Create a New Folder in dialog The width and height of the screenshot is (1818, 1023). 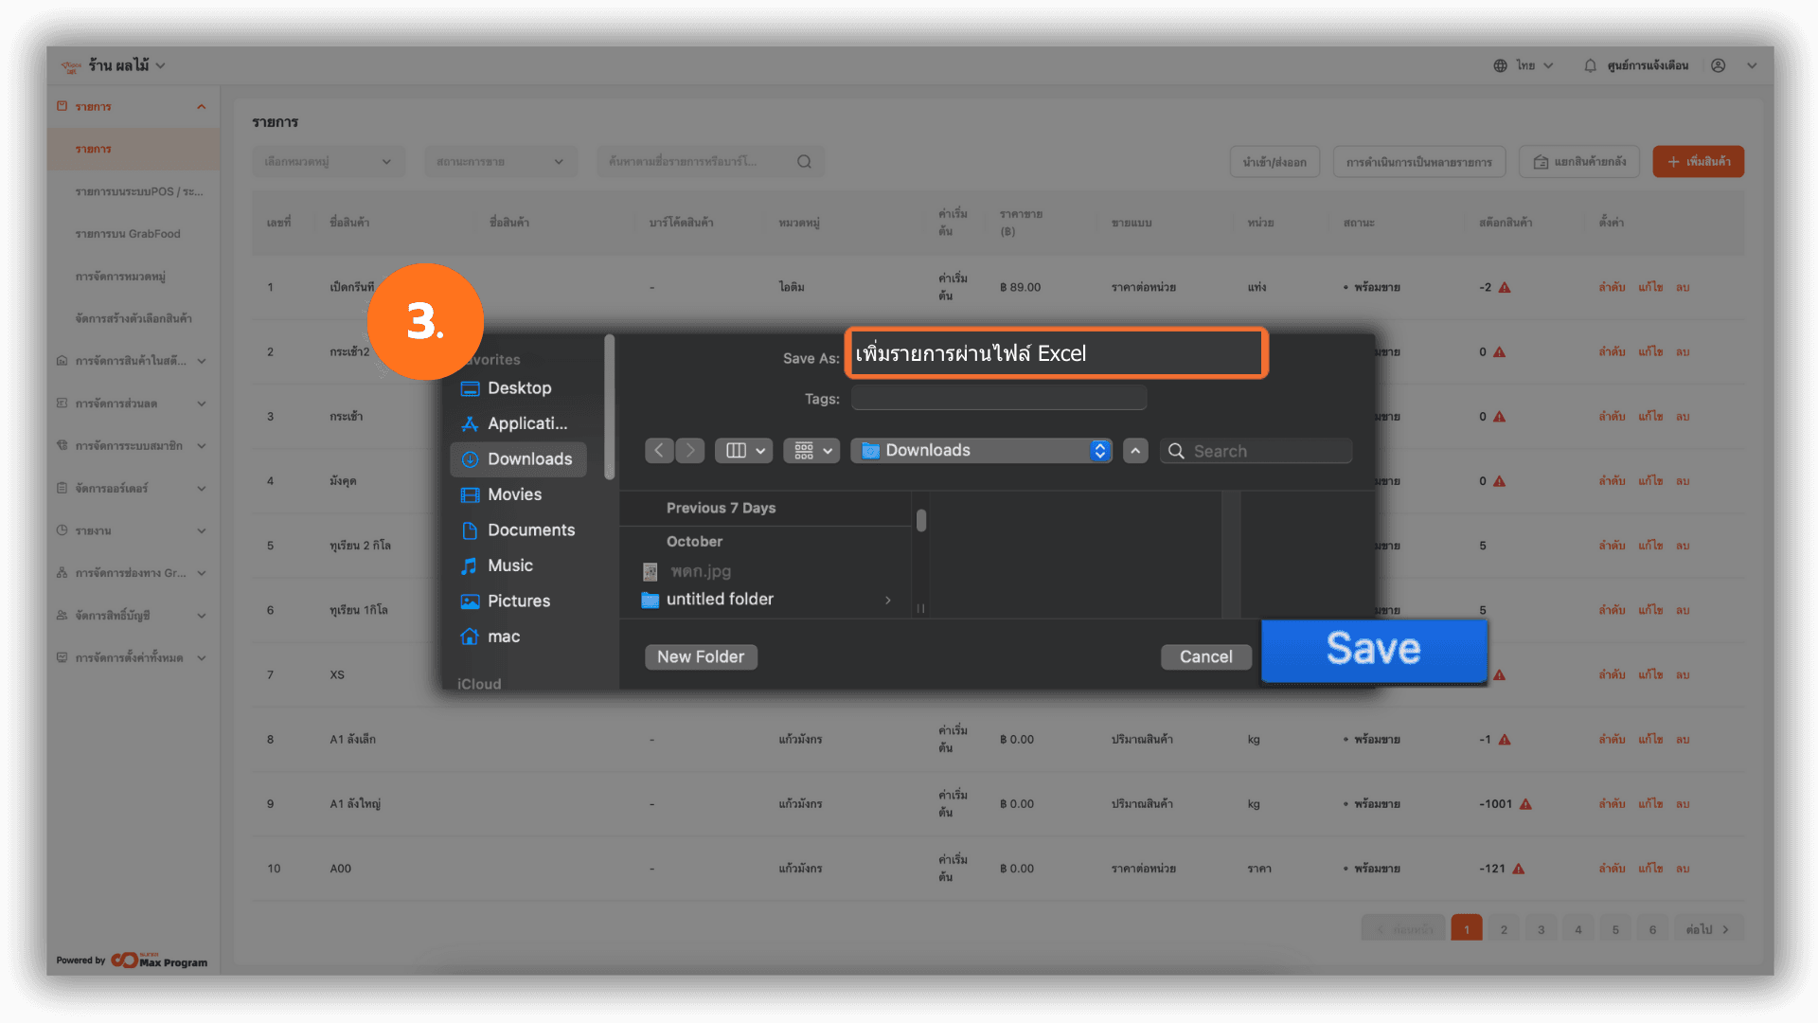coord(701,656)
